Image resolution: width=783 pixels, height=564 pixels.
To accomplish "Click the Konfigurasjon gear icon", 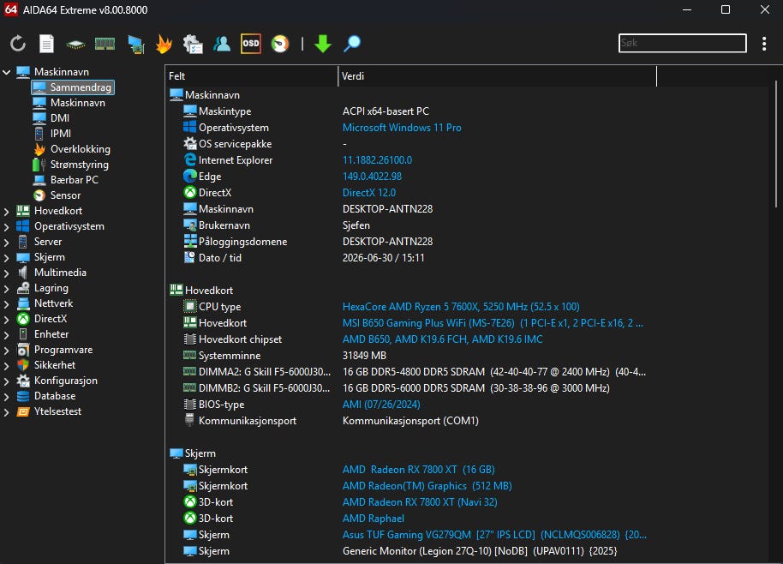I will tap(23, 381).
